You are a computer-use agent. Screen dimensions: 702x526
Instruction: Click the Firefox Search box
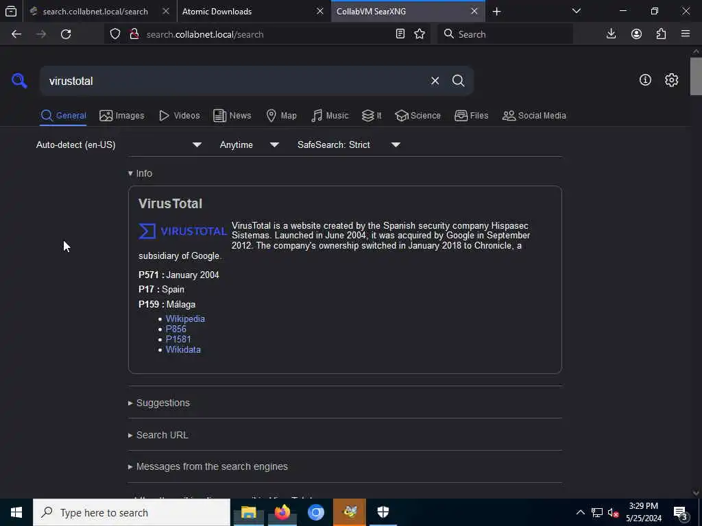coord(505,34)
